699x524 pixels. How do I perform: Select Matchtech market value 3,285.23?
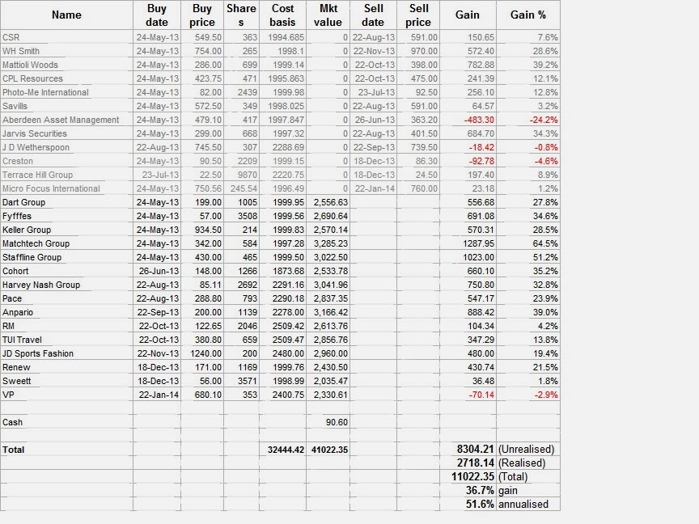coord(330,243)
